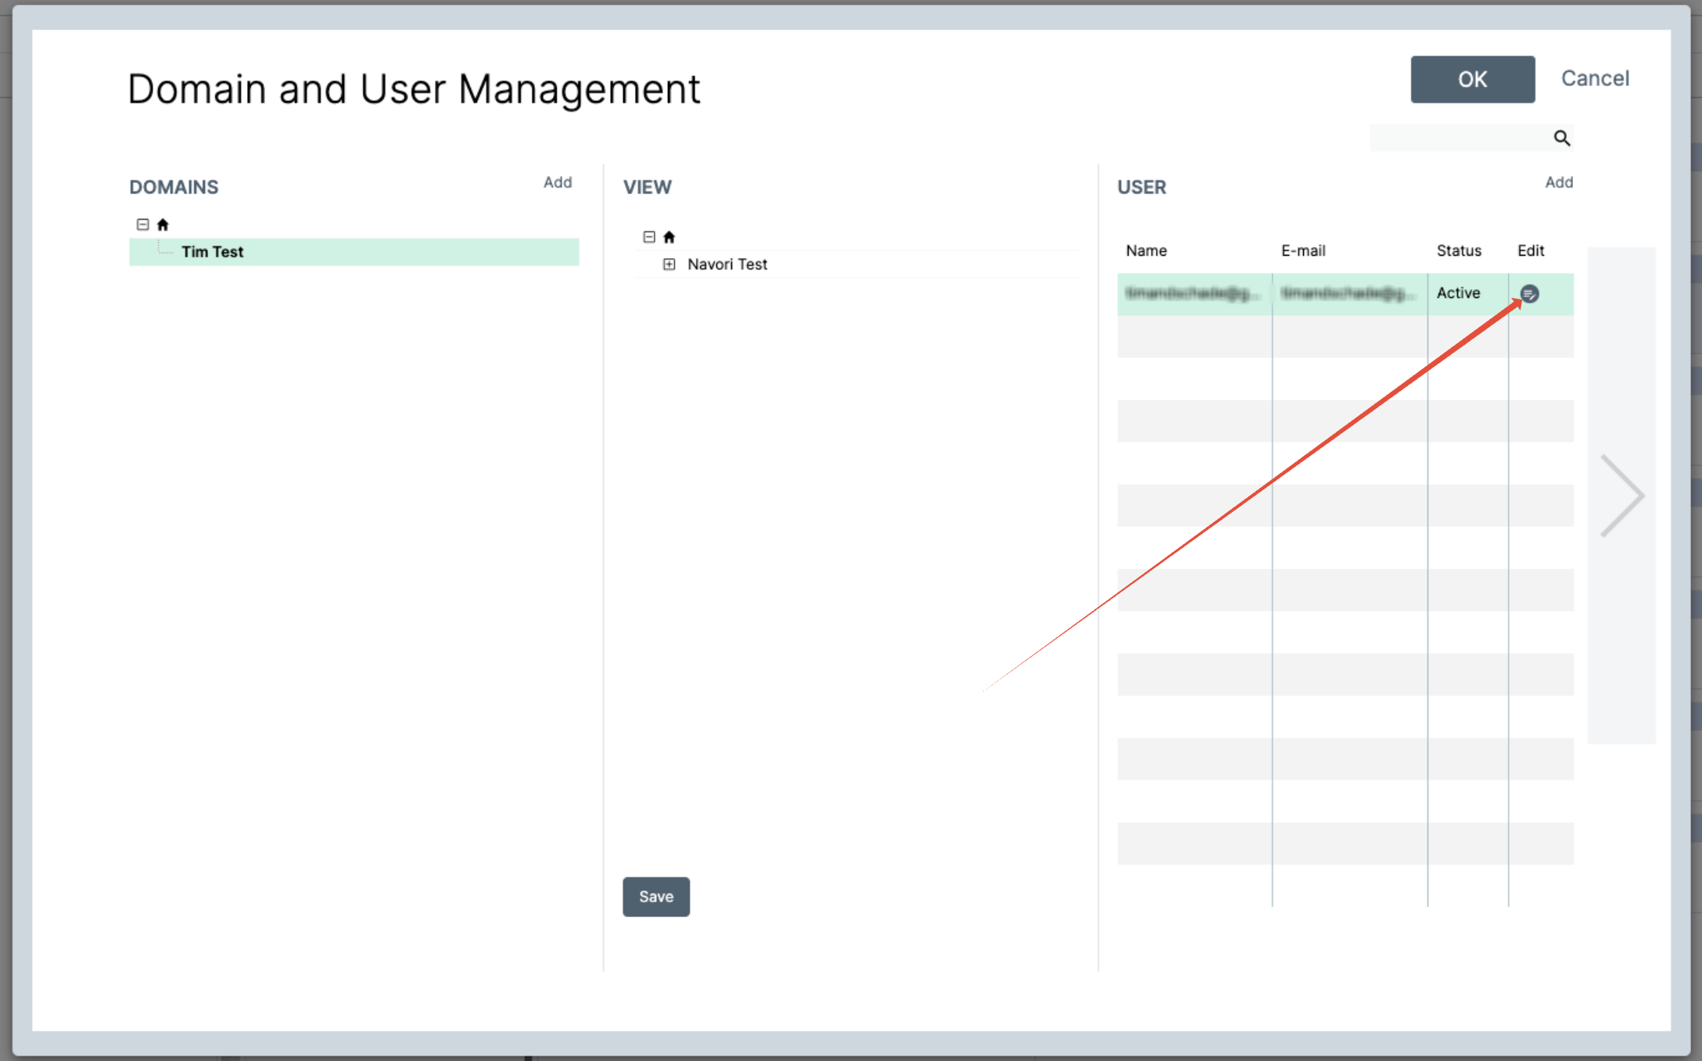Image resolution: width=1702 pixels, height=1061 pixels.
Task: Select Navori Test in View tree
Action: 727,264
